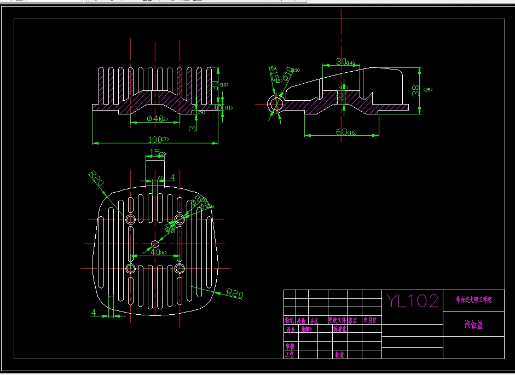Select the Ø40 (8) diameter dimension
The width and height of the screenshot is (515, 375).
157,119
